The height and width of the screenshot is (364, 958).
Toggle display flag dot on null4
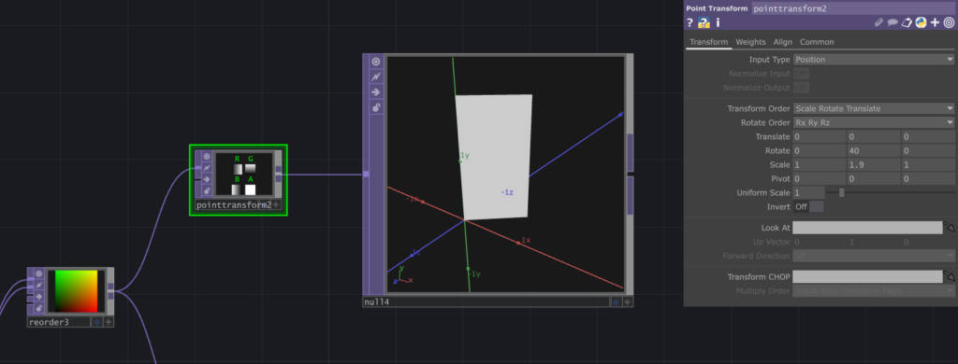[x=616, y=301]
